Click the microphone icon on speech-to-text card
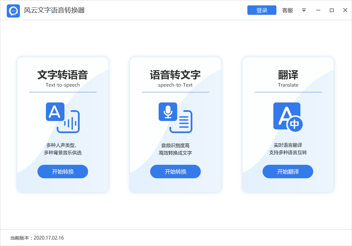The width and height of the screenshot is (352, 246). pos(168,112)
